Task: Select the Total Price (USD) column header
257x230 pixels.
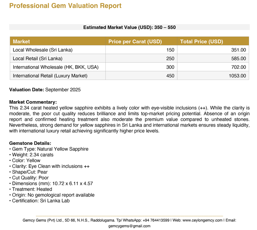Action: pos(202,42)
